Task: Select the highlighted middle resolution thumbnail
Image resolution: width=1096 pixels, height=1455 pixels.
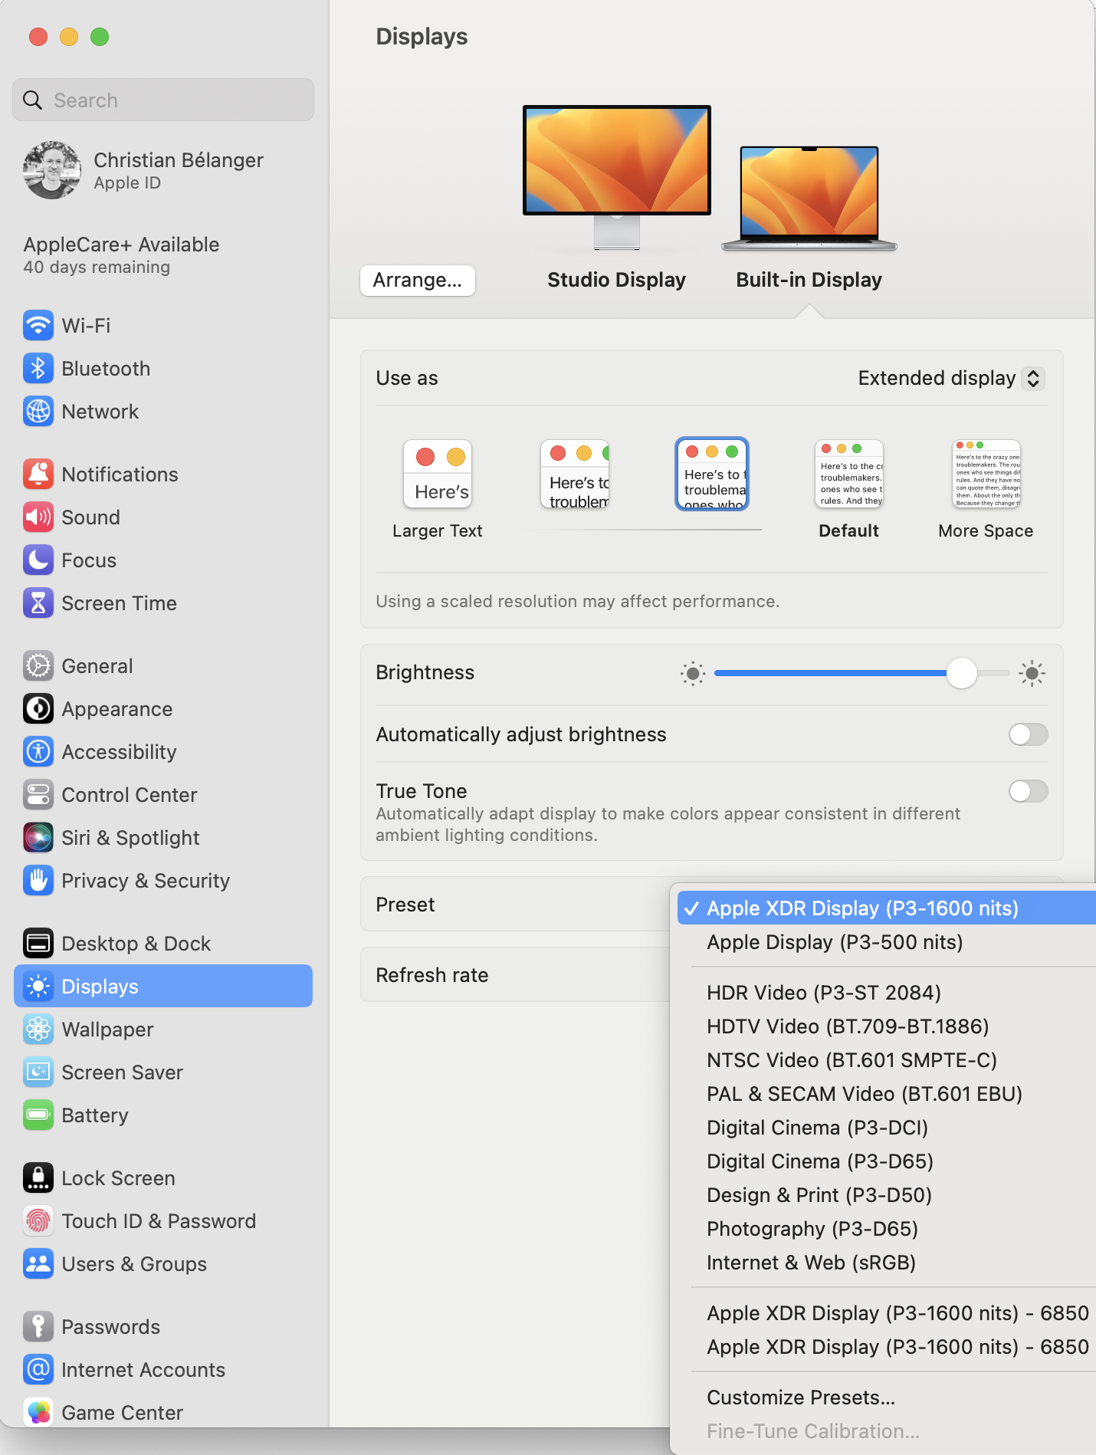Action: click(x=712, y=474)
